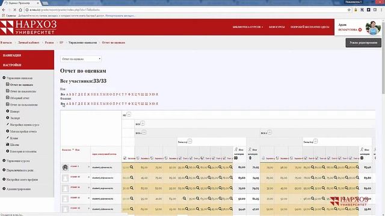The height and width of the screenshot is (216, 385).
Task: Expand Администрирование in the sidebar
Action: tap(4, 189)
